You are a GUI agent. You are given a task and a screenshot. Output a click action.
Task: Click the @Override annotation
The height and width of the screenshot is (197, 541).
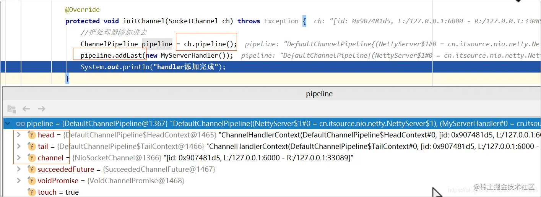(83, 10)
